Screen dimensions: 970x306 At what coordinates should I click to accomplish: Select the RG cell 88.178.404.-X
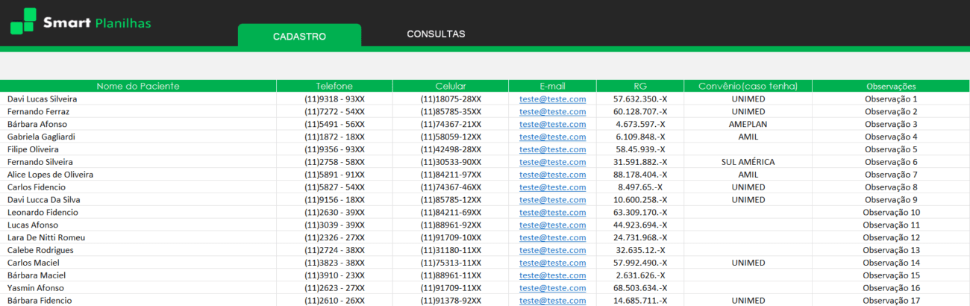(639, 175)
